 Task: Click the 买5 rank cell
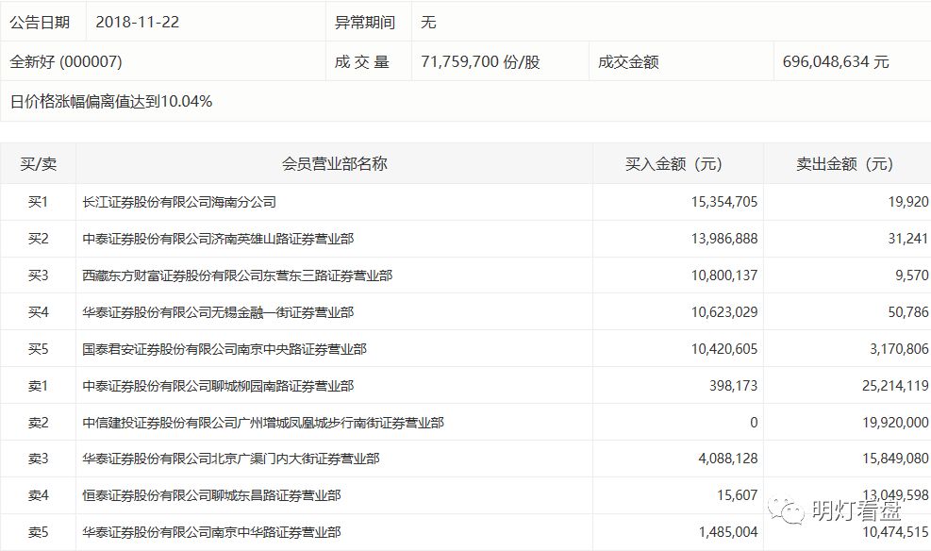point(38,349)
